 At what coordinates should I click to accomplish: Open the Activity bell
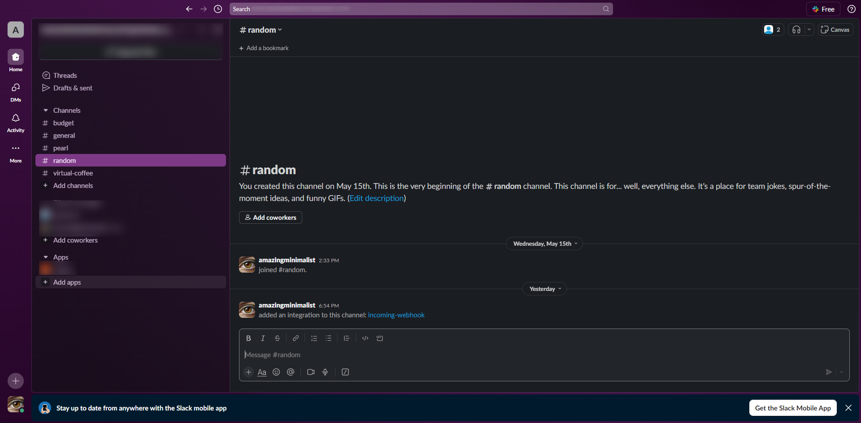pos(16,122)
